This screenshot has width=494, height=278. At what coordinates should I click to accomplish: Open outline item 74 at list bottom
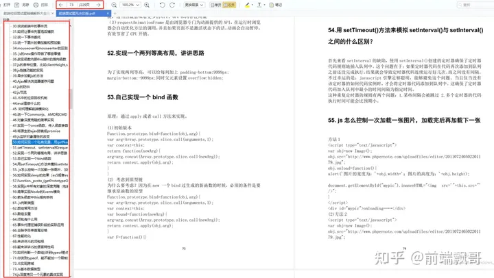tap(38, 275)
